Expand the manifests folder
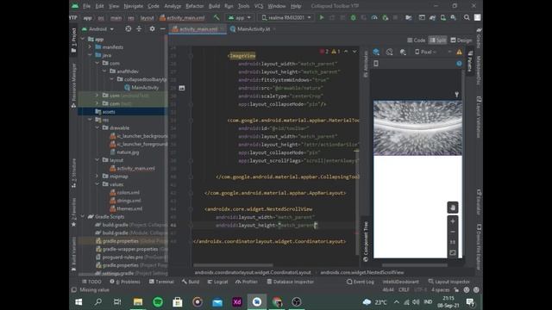Viewport: 552px width, 310px height. [x=90, y=47]
